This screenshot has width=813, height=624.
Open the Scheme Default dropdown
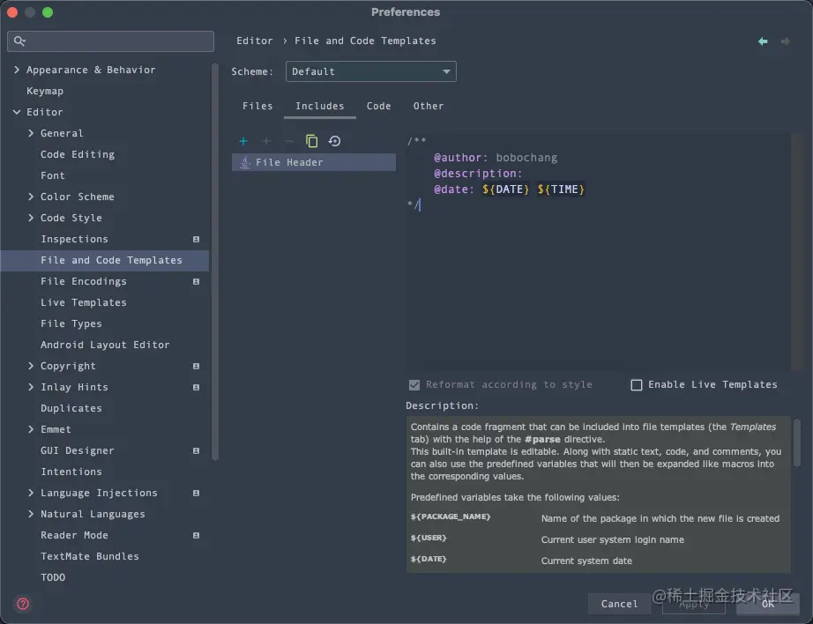[x=370, y=71]
